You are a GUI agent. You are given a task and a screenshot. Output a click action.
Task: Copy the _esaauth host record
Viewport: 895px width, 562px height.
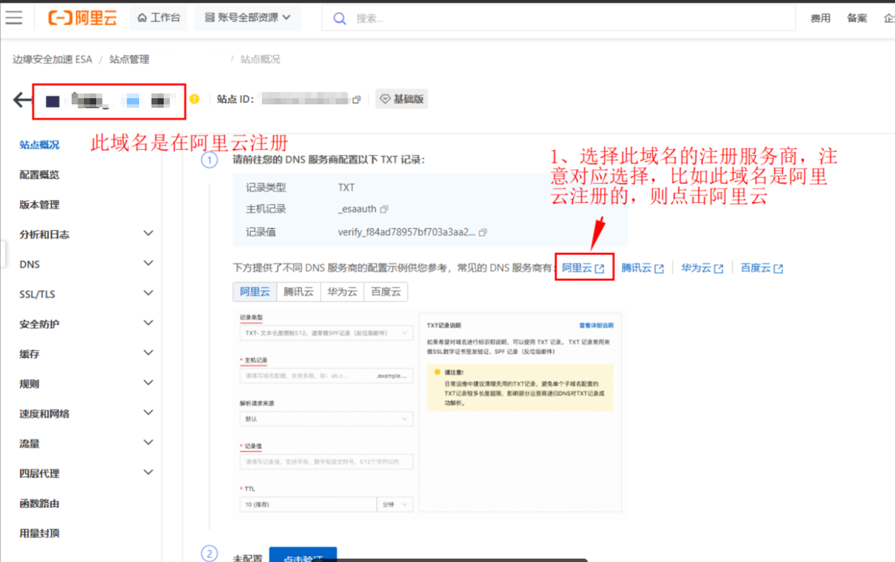(384, 209)
